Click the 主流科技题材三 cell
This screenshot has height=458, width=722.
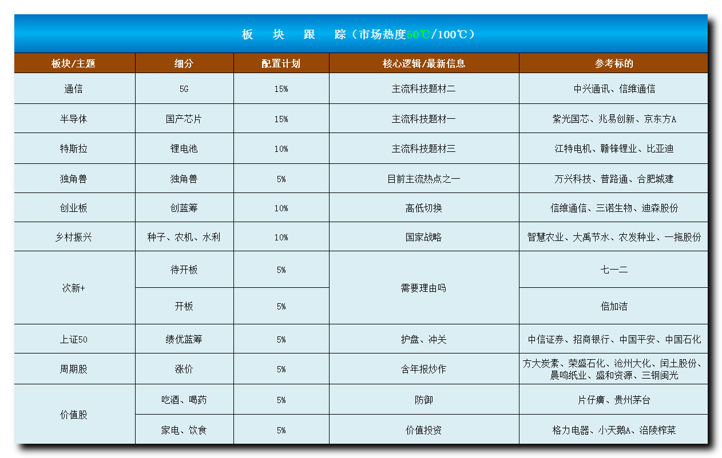click(424, 148)
